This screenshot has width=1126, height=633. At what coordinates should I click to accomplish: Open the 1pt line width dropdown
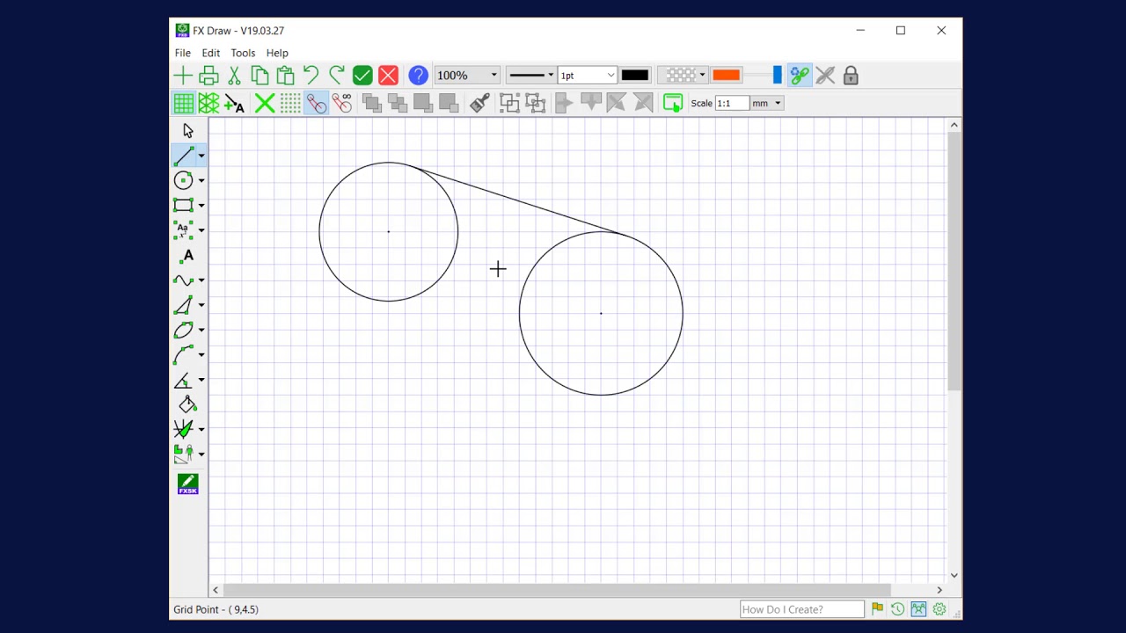click(x=611, y=76)
